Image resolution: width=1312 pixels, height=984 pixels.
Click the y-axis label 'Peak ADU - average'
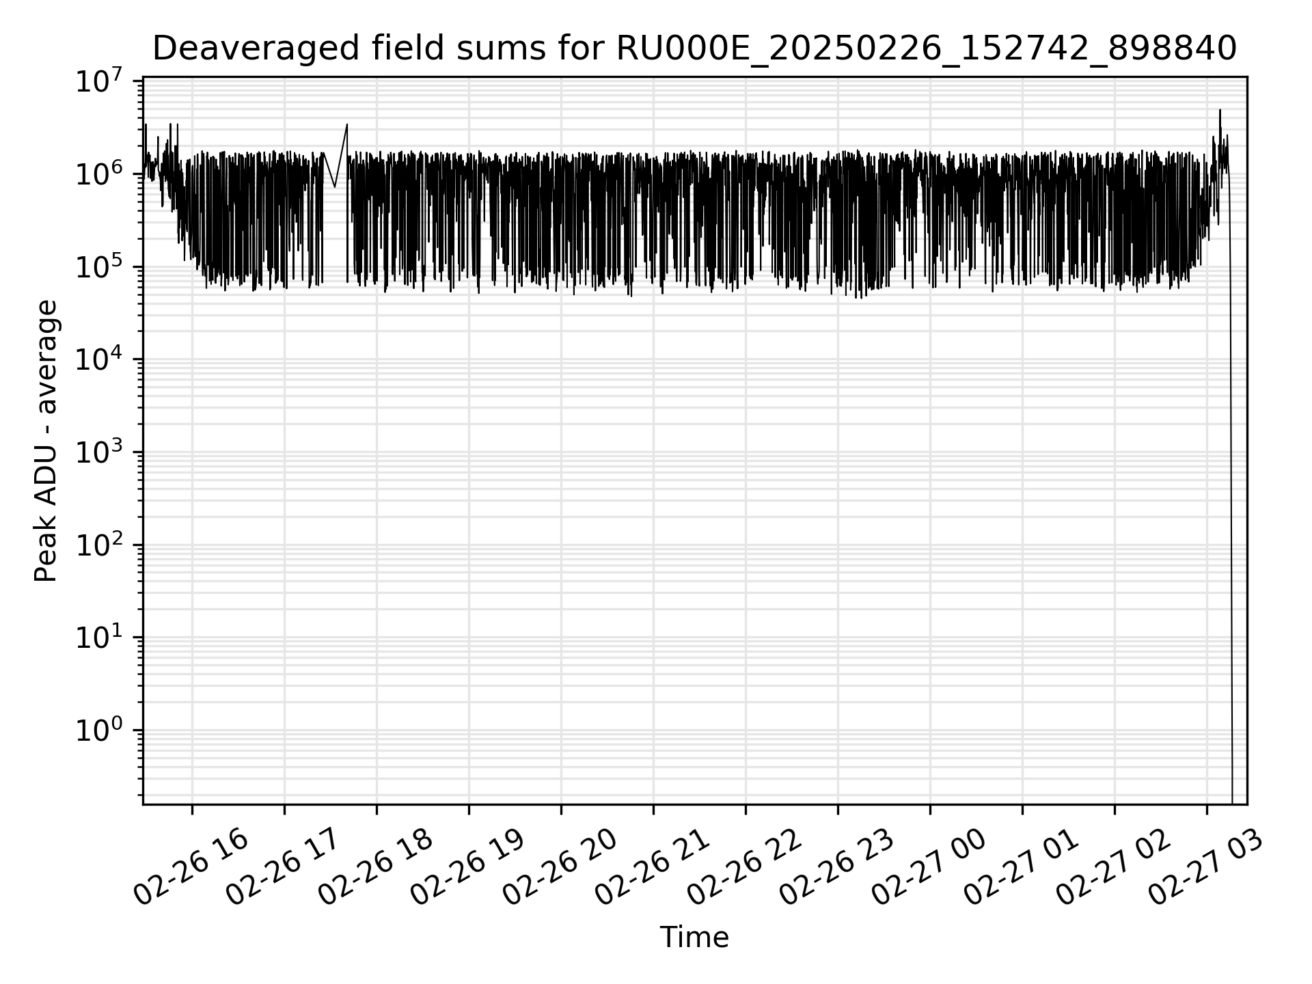pos(46,441)
